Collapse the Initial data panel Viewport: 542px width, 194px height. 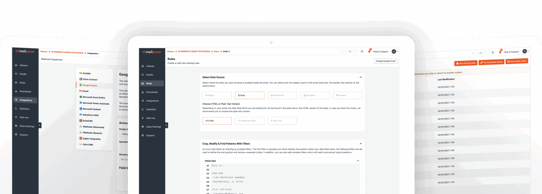358,161
